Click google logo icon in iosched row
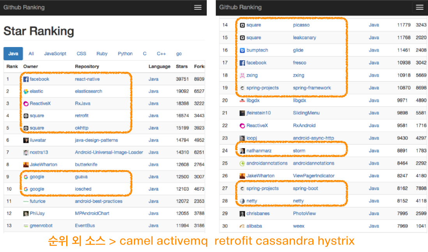428x252 pixels. 26,189
